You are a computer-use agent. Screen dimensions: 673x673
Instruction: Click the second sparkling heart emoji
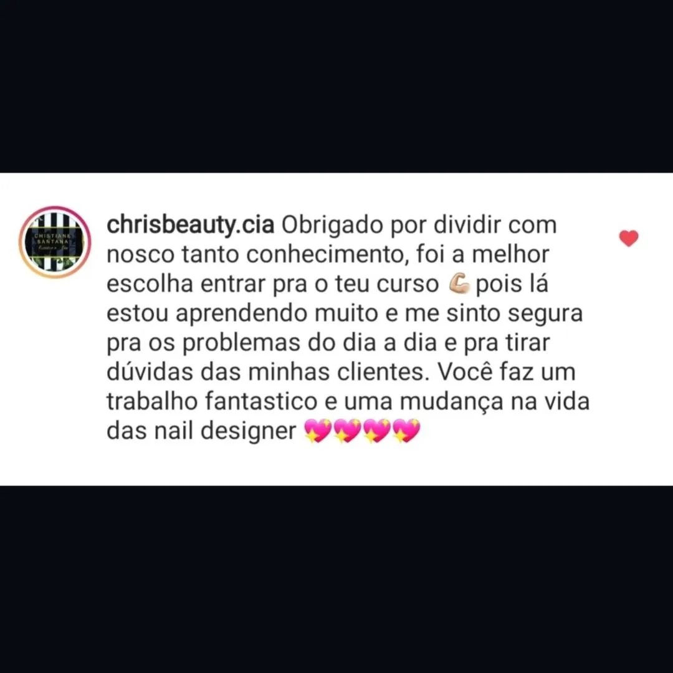[x=347, y=431]
